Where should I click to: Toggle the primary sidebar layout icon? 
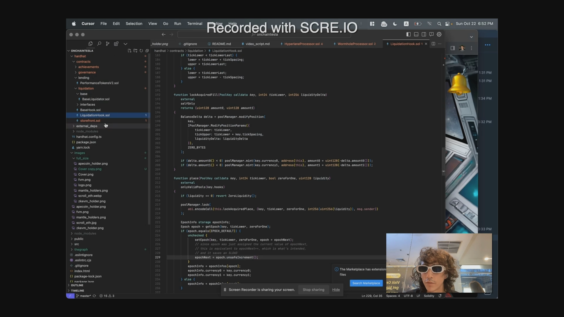tap(409, 34)
